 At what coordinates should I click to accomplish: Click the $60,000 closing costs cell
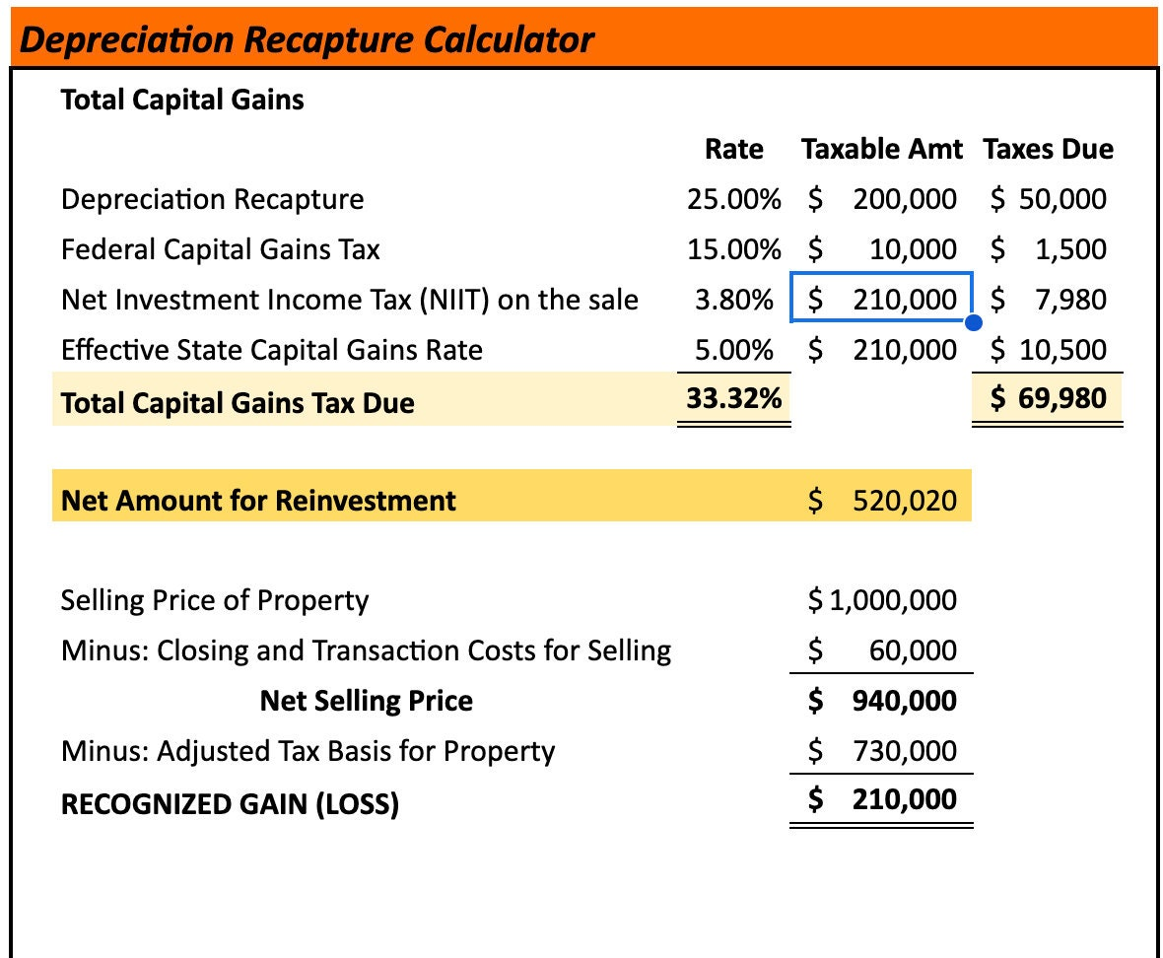click(882, 650)
